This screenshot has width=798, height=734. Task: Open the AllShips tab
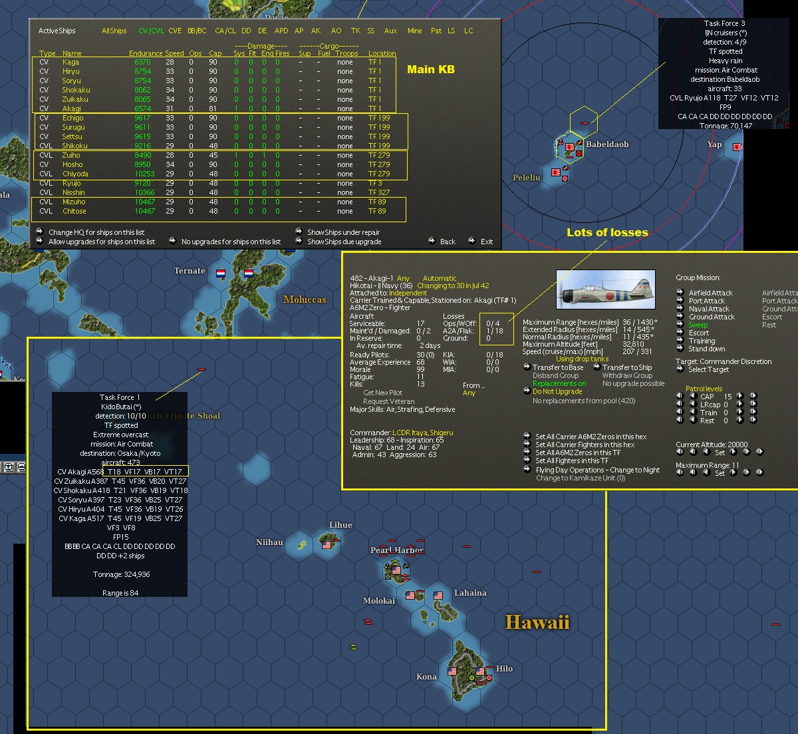pyautogui.click(x=114, y=31)
